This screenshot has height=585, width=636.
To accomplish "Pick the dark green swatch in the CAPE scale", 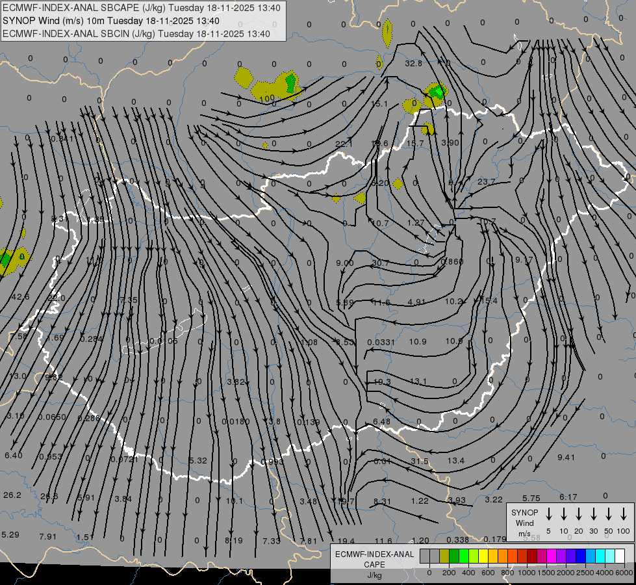I will click(x=454, y=556).
